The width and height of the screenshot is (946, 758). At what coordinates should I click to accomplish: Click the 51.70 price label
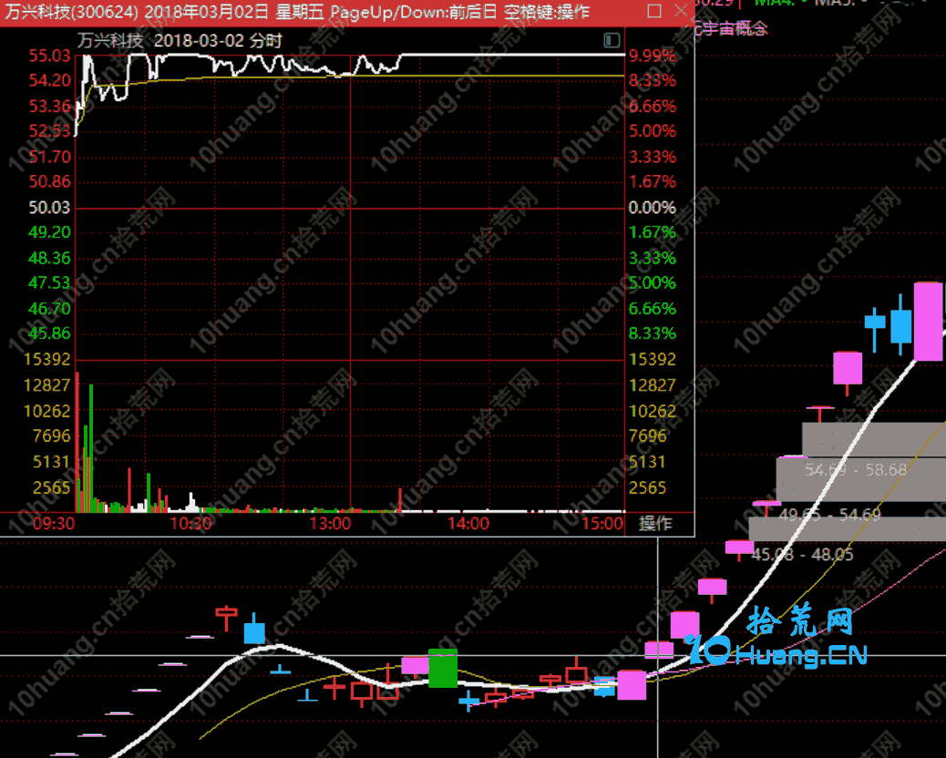click(49, 158)
